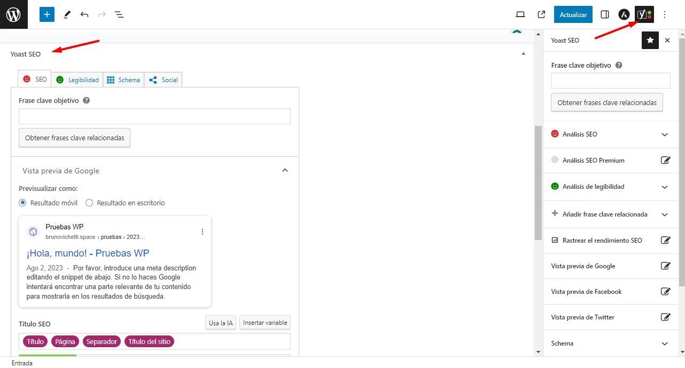The height and width of the screenshot is (368, 685).
Task: Click the globe favicon in snippet preview
Action: (x=34, y=231)
